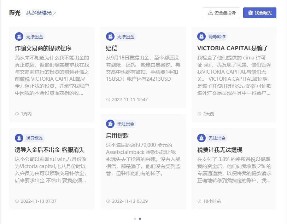This screenshot has height=224, width=287.
Task: Click the 1周内 timestamp
Action: pos(26,114)
